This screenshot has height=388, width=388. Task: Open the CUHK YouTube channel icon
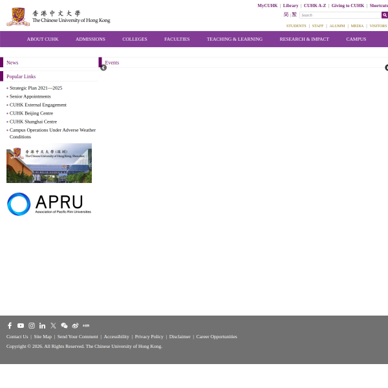click(x=21, y=325)
